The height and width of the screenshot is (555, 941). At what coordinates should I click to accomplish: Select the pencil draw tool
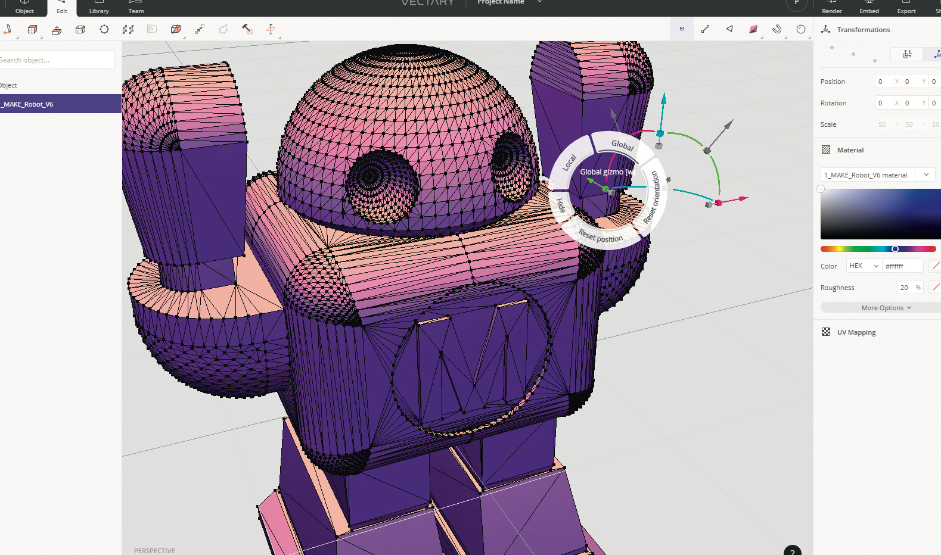(8, 29)
